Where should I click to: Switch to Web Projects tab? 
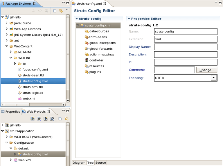(36, 111)
